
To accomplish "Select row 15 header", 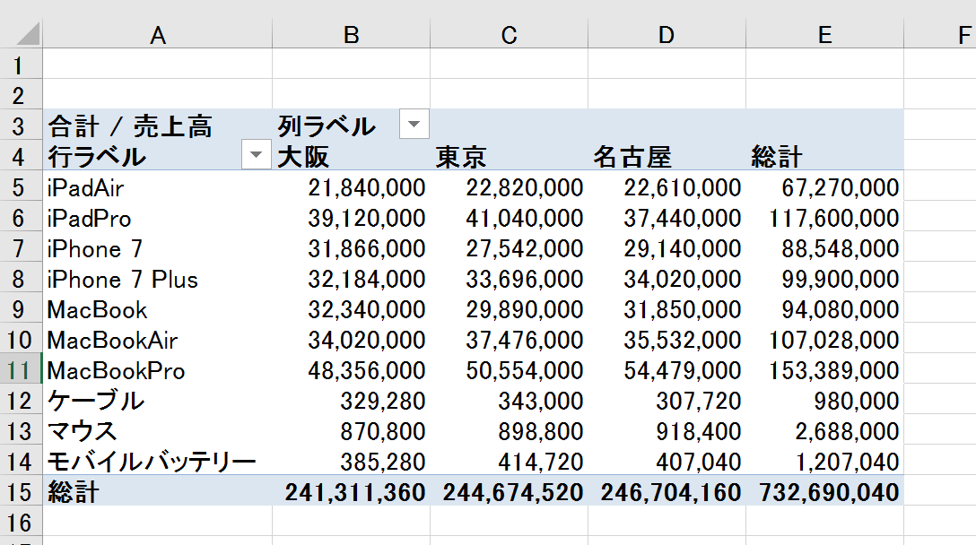I will point(21,491).
